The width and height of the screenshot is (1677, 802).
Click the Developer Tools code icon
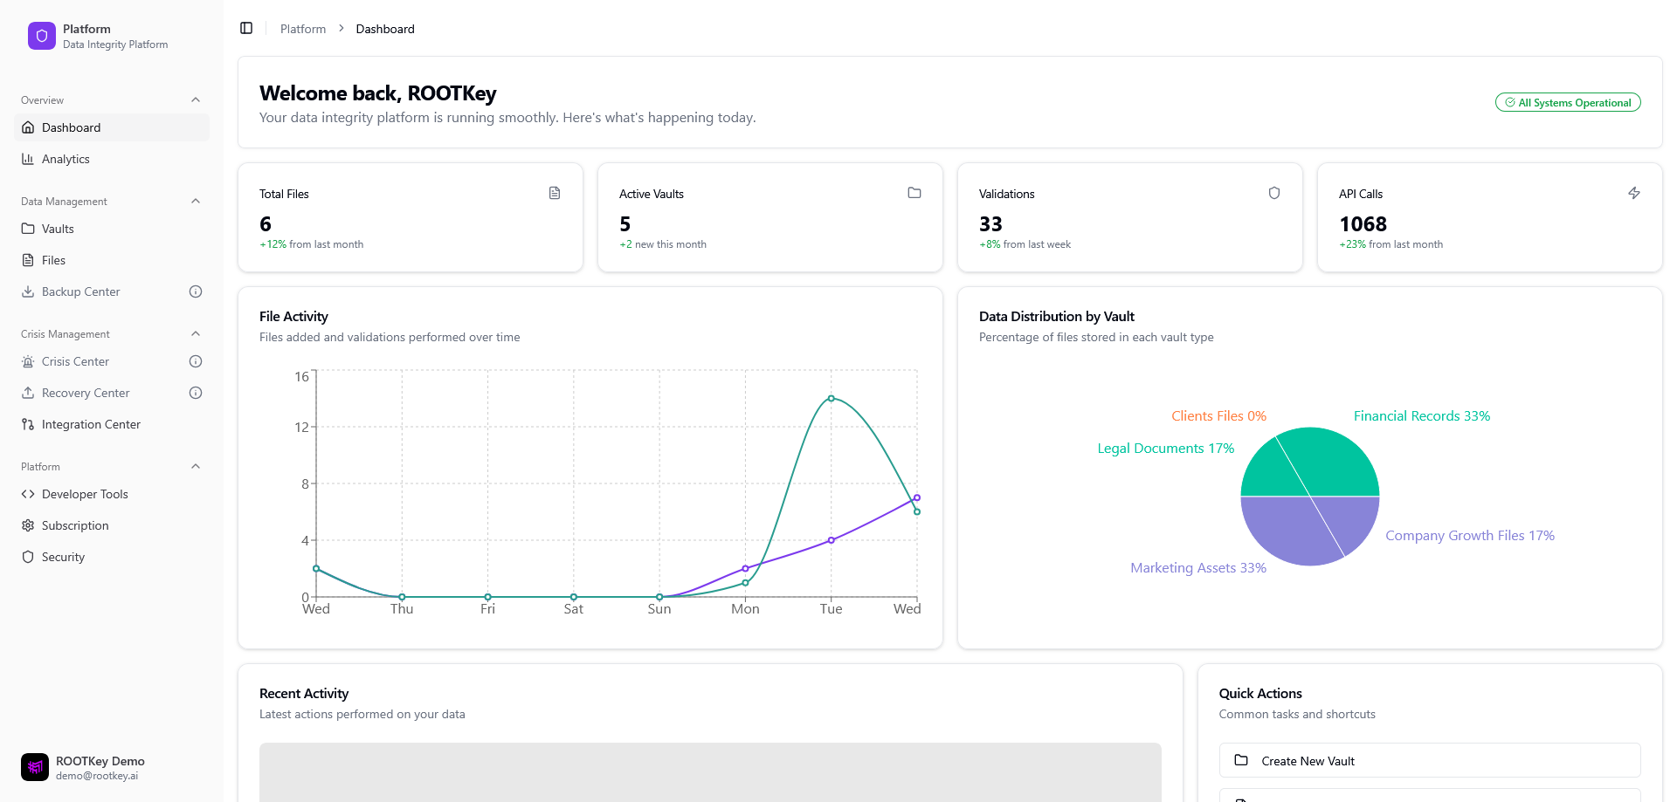click(x=28, y=494)
